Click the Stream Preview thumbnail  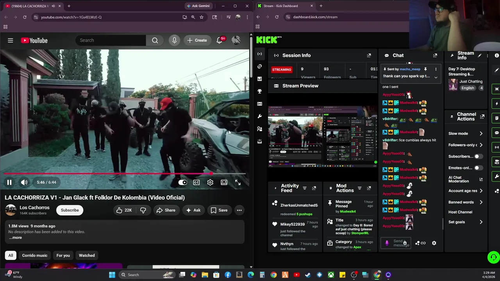(x=323, y=136)
